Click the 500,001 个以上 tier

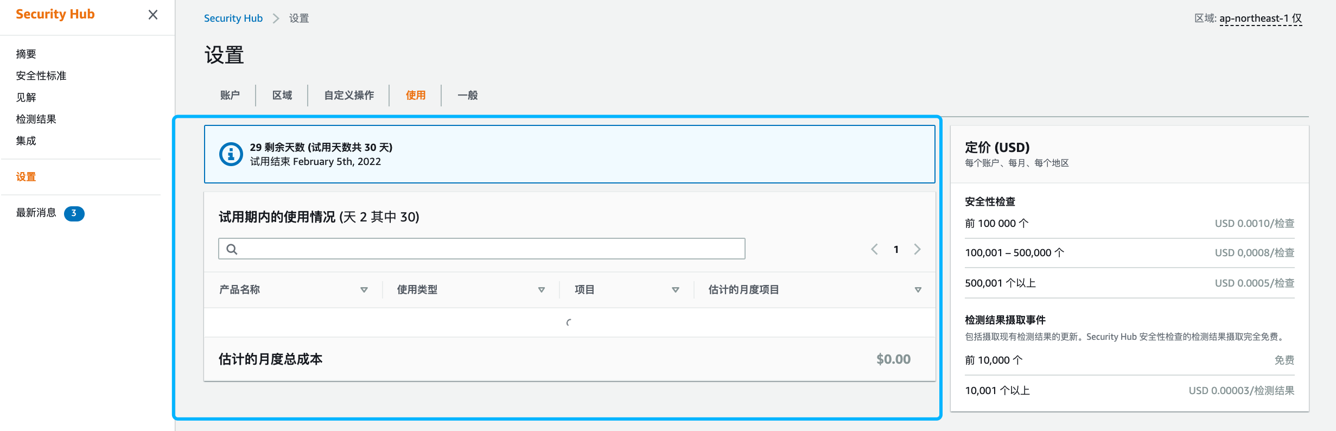click(1001, 283)
